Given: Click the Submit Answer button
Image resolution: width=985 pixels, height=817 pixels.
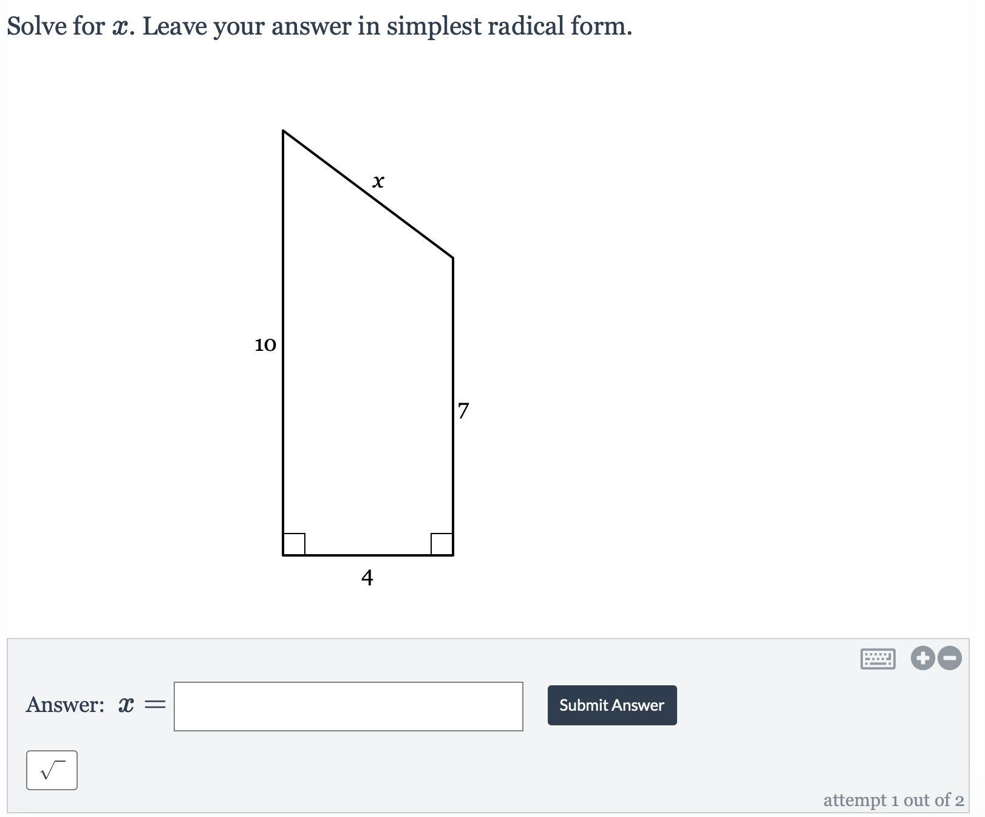Looking at the screenshot, I should (612, 705).
